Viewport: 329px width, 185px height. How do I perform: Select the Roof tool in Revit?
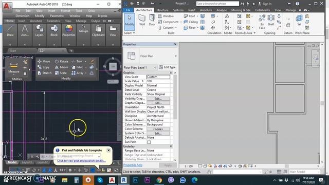point(189,16)
